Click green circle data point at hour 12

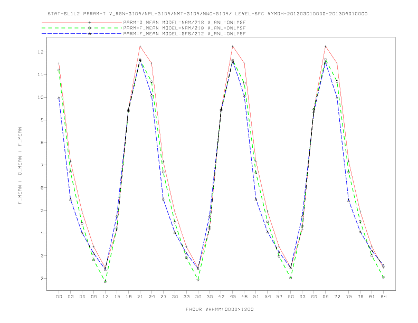(106, 281)
